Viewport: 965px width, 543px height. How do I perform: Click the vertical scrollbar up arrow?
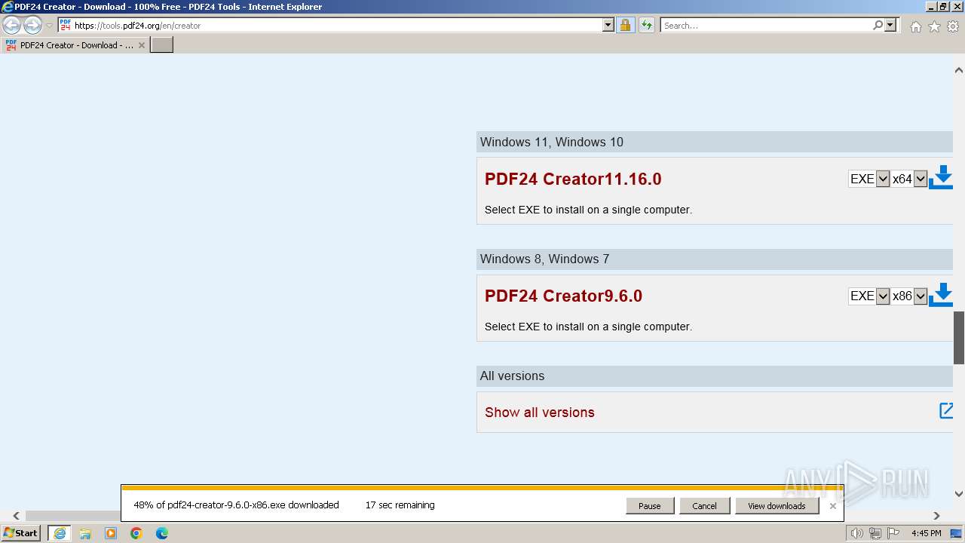coord(959,70)
